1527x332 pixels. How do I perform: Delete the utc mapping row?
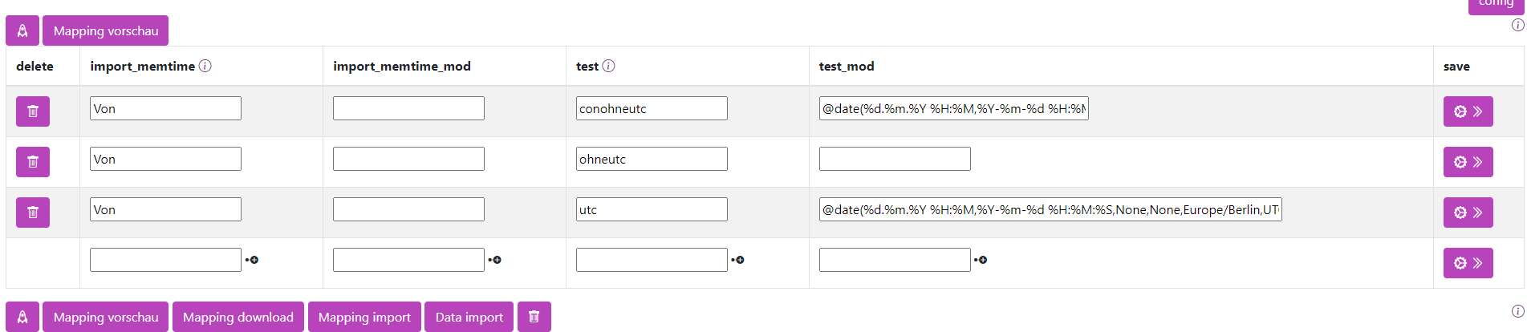tap(33, 213)
